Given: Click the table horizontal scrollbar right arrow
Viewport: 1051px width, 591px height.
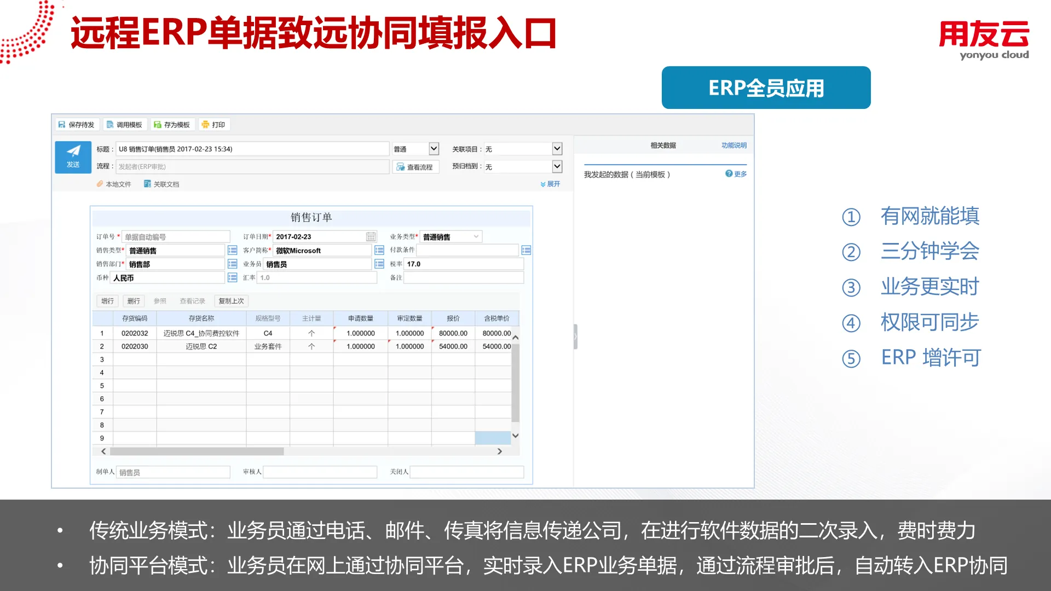Looking at the screenshot, I should tap(499, 451).
